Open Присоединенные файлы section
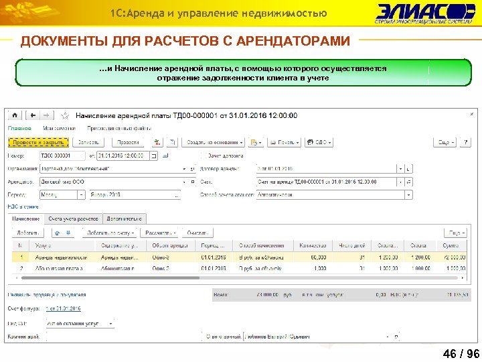This screenshot has width=482, height=362. coord(119,128)
